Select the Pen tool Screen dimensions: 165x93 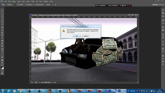pyautogui.click(x=2, y=49)
